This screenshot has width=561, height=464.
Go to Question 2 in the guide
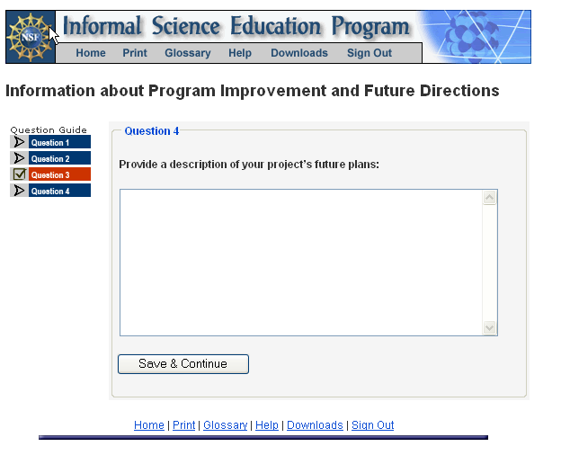pos(59,158)
